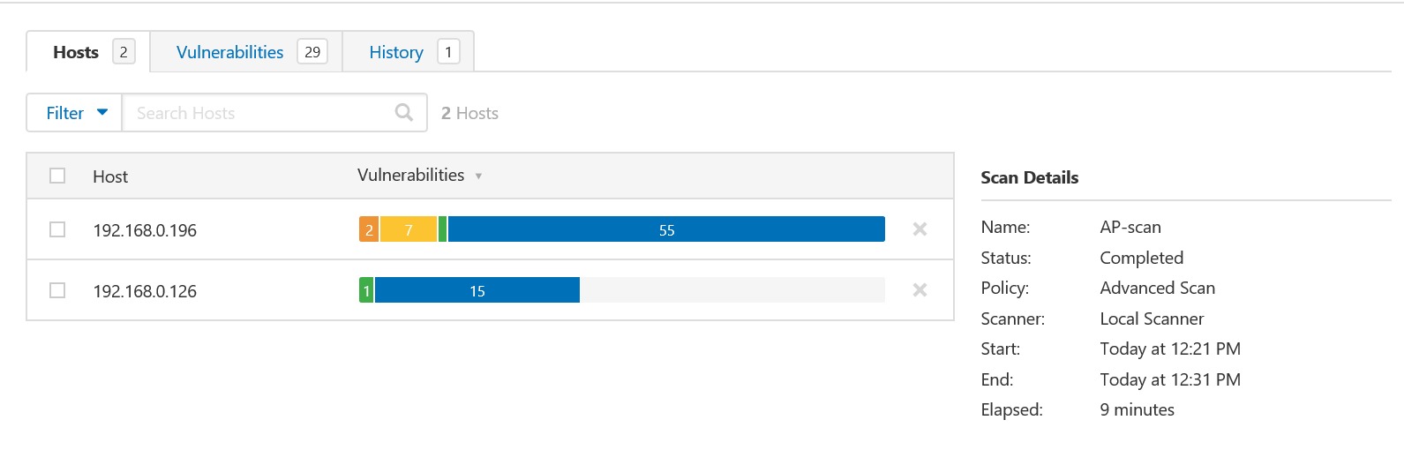Viewport: 1404px width, 465px height.
Task: Click the blue info bar showing 55
Action: [666, 229]
